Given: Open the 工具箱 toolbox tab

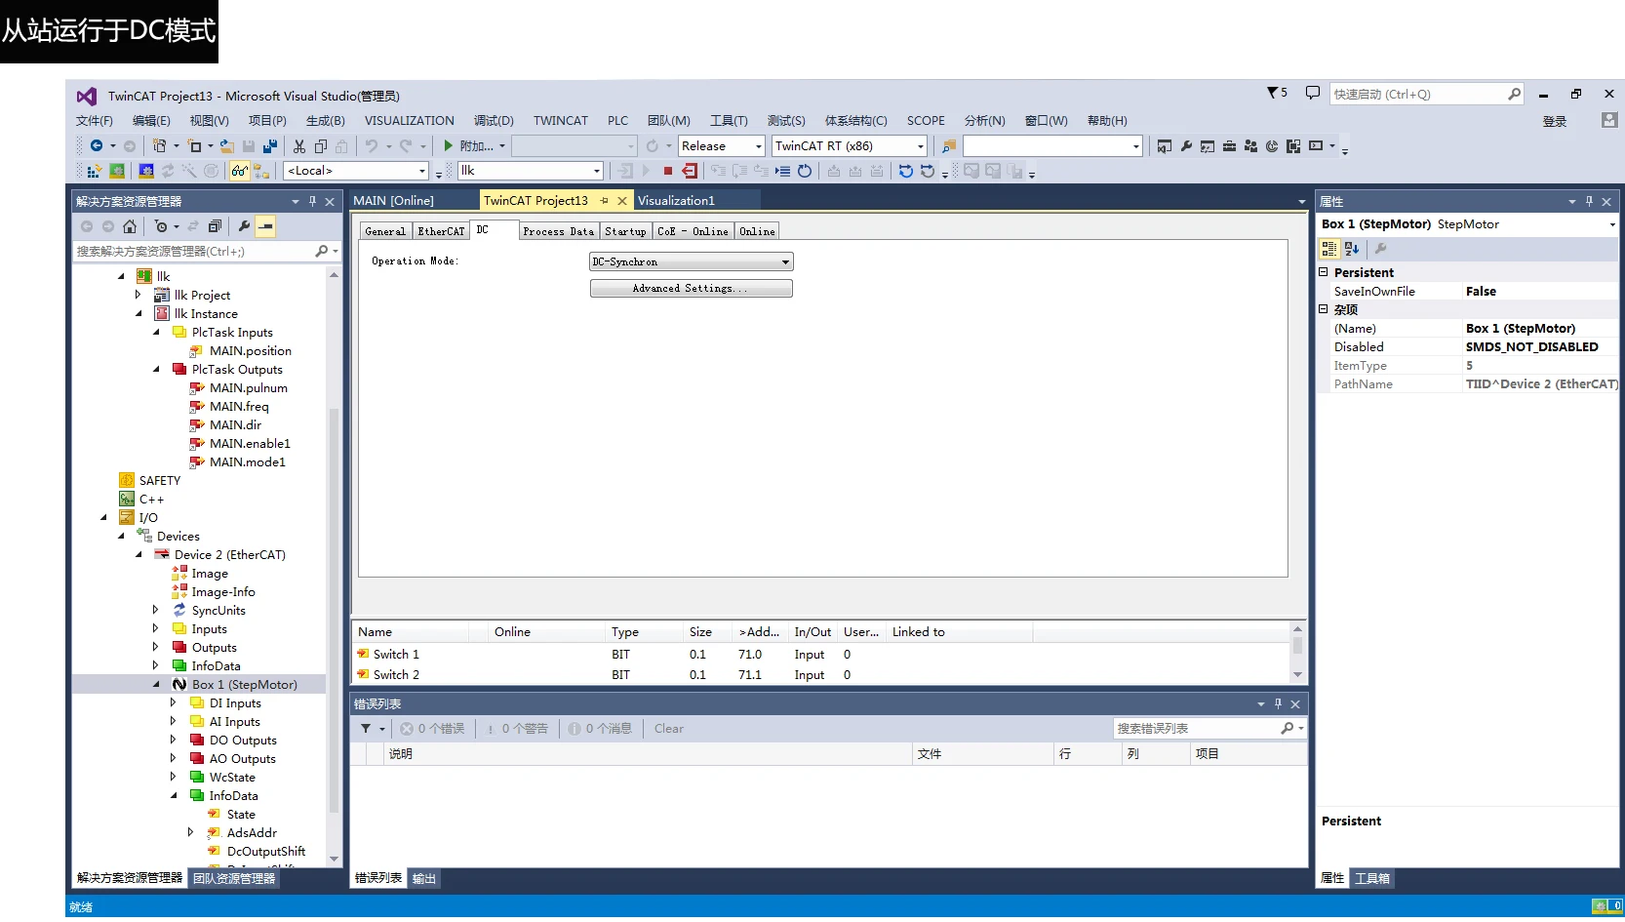Looking at the screenshot, I should (1372, 878).
